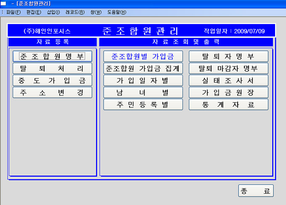
Task: Click the 주소변경 button
Action: pos(52,92)
